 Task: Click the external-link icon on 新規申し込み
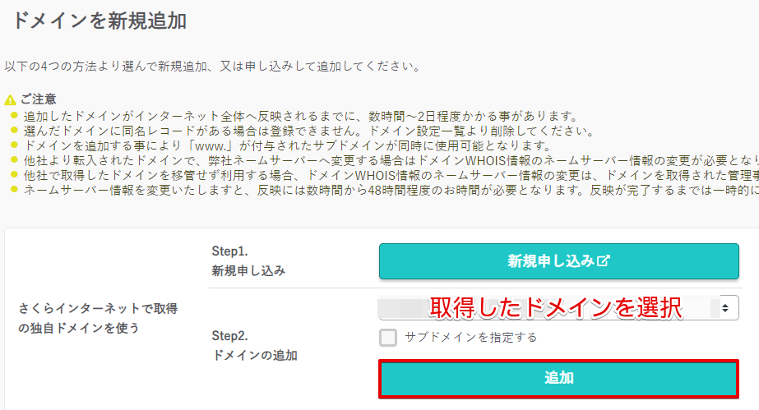(x=603, y=261)
